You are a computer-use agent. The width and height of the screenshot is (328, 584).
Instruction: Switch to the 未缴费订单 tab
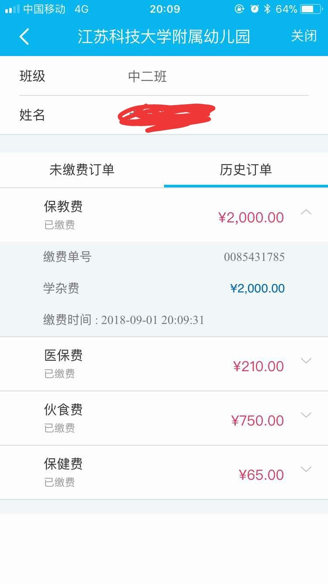[82, 170]
